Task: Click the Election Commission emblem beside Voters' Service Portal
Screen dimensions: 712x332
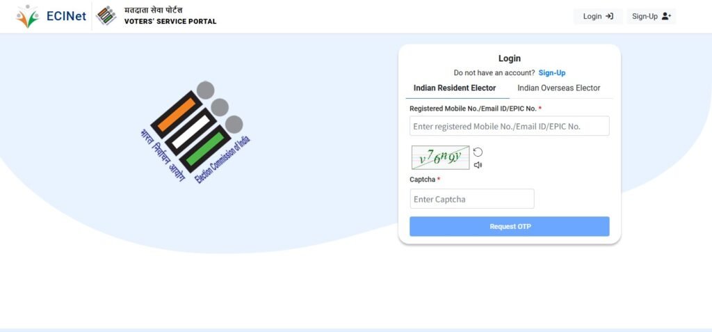Action: (x=106, y=16)
